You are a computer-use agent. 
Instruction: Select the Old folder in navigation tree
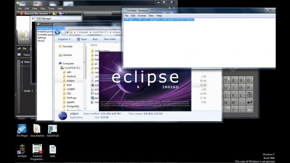coord(67,93)
